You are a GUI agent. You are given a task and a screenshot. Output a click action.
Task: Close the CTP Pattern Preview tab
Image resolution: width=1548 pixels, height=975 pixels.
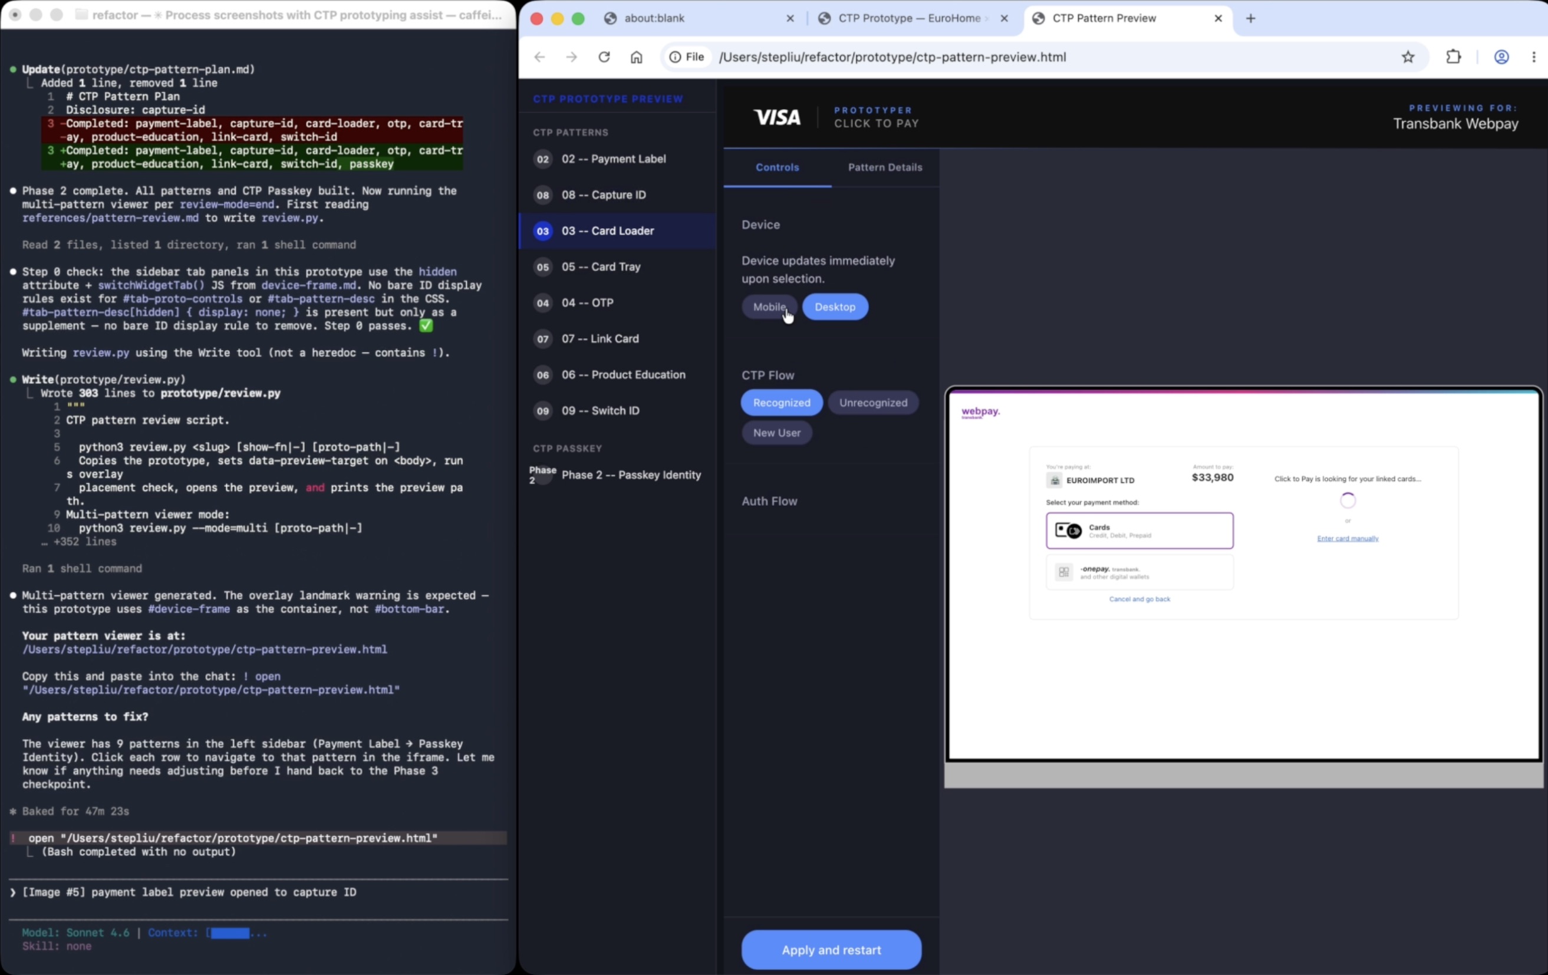click(1217, 18)
